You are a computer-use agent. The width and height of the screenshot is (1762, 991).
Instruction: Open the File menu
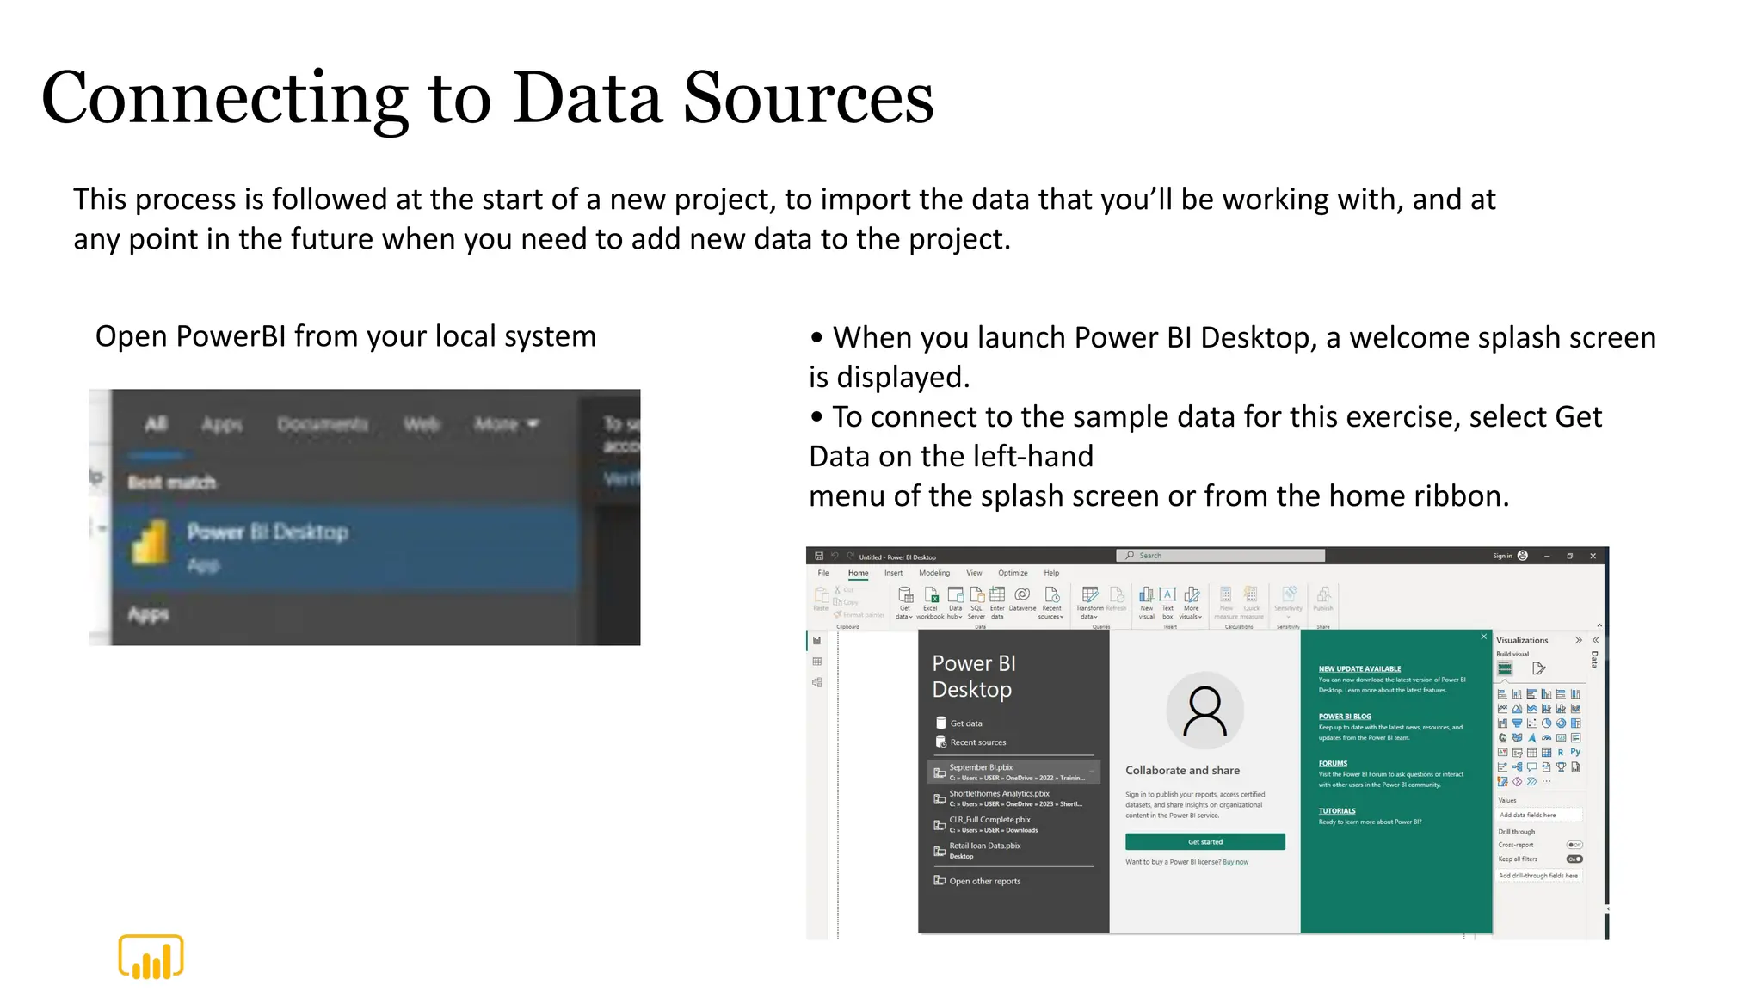(823, 573)
